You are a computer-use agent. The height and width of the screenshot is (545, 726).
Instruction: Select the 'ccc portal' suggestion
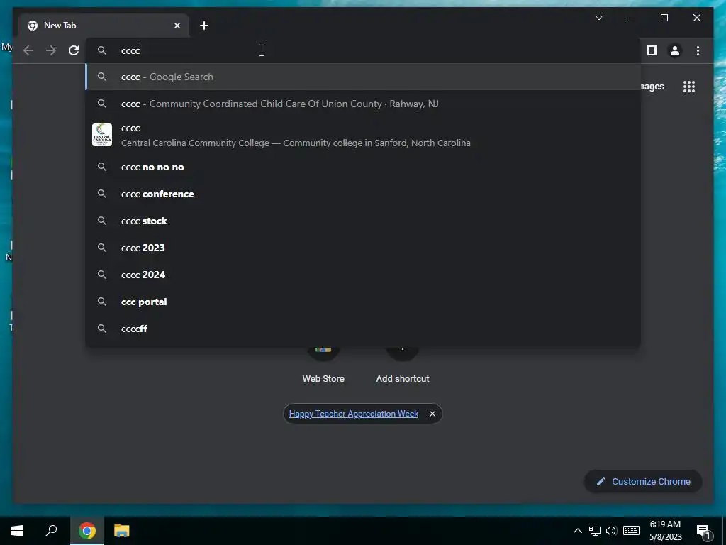pyautogui.click(x=363, y=302)
